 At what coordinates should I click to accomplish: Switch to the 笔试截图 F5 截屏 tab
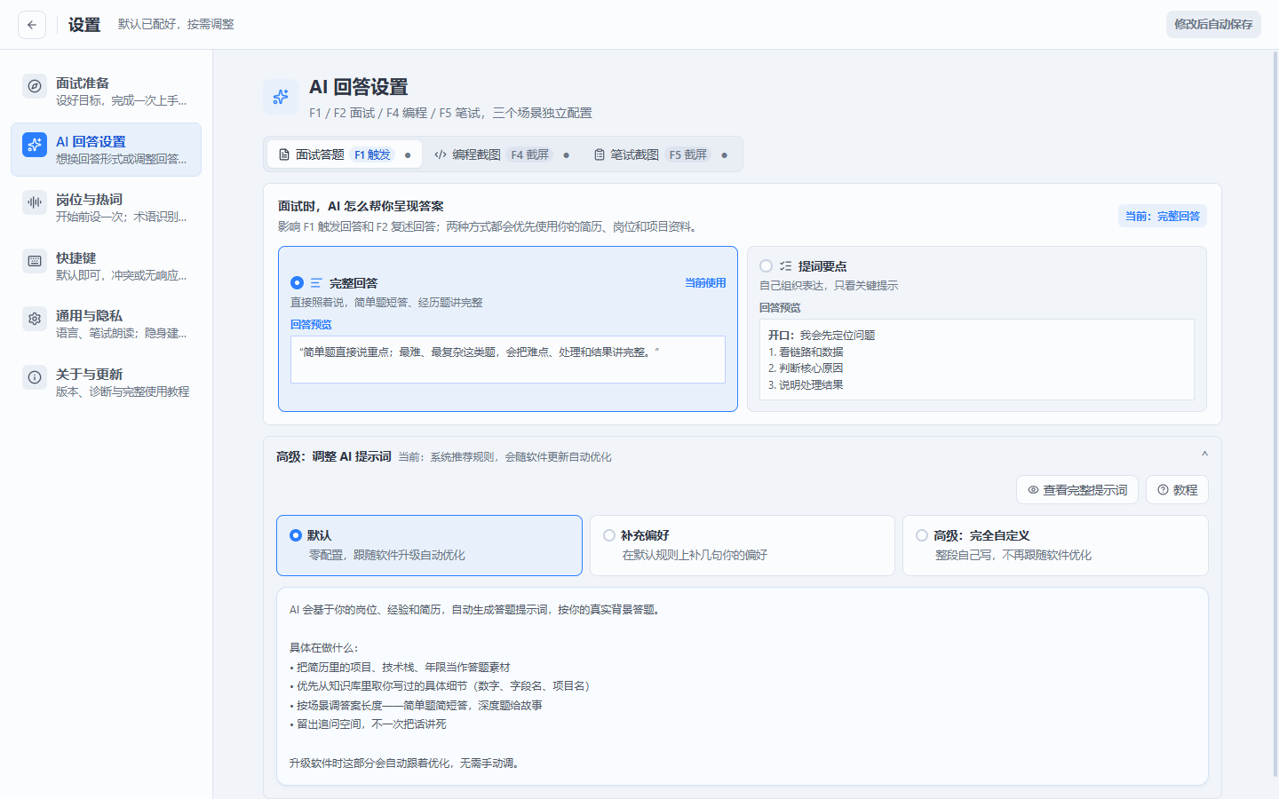coord(661,154)
